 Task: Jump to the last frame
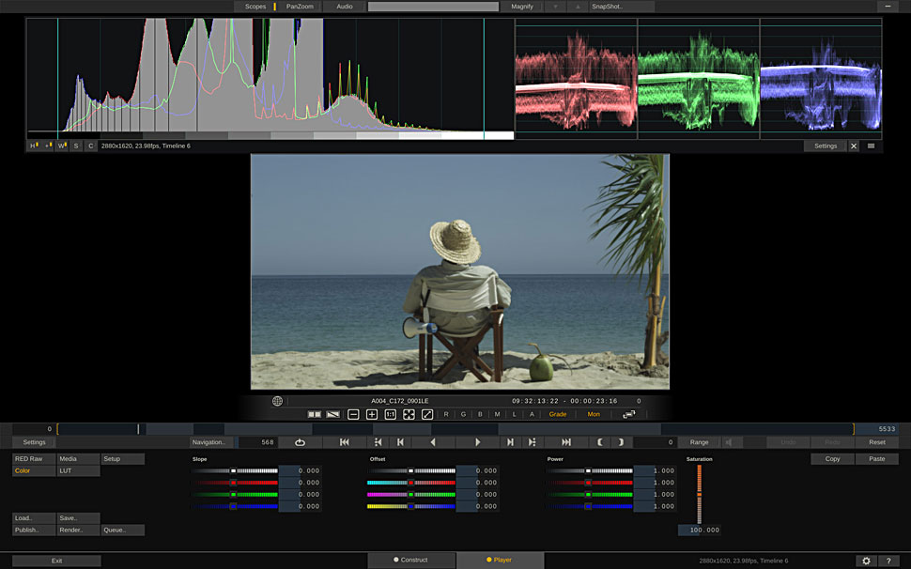tap(566, 442)
